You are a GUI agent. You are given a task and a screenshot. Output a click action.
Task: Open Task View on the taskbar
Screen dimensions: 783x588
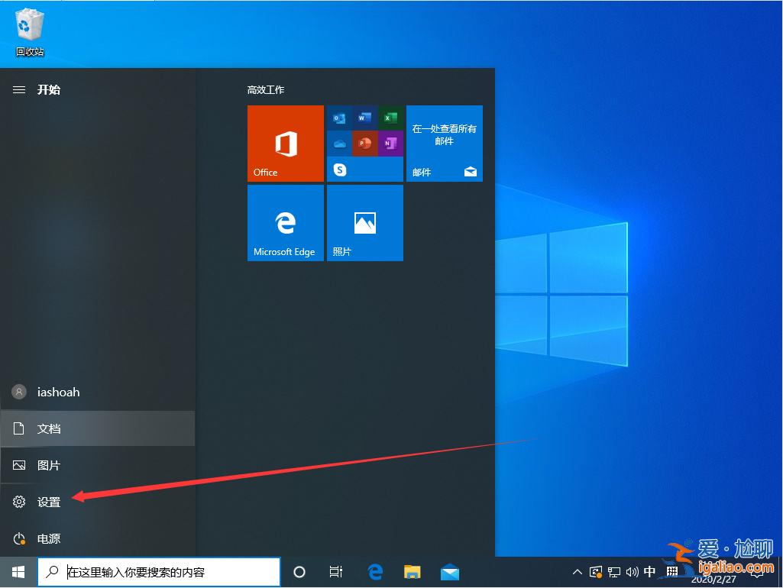click(x=336, y=571)
